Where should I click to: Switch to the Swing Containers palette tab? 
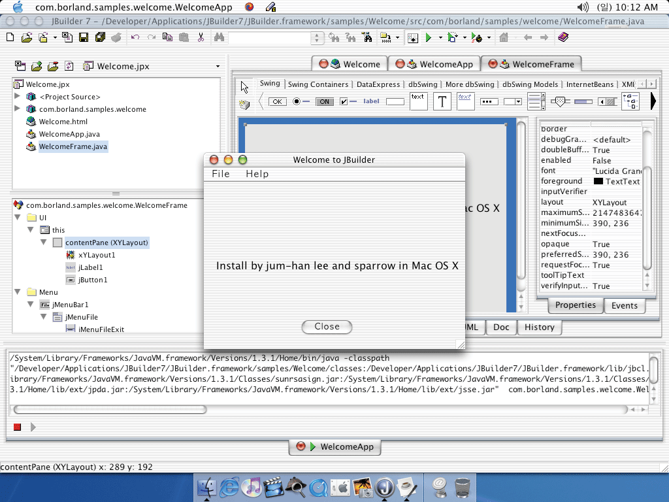pos(318,84)
